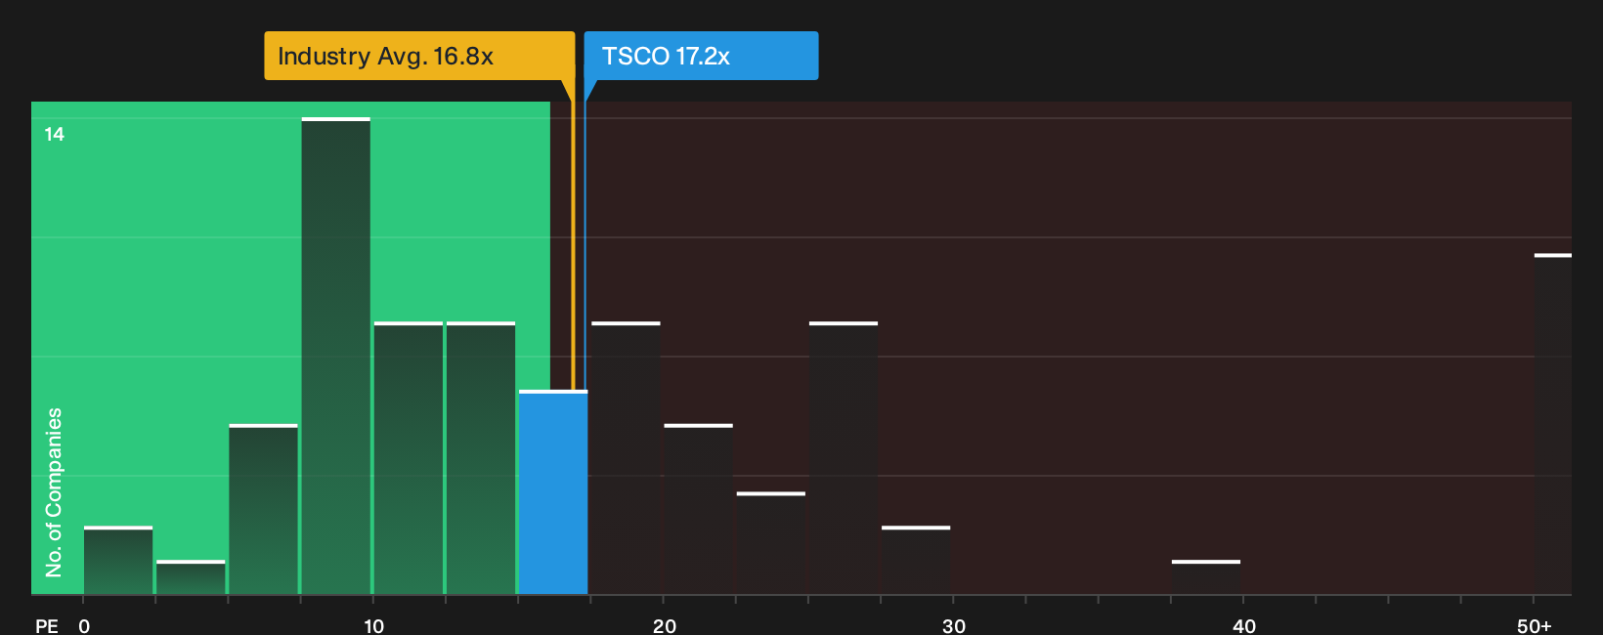
Task: Click the bar at PE 22.5
Action: [771, 543]
